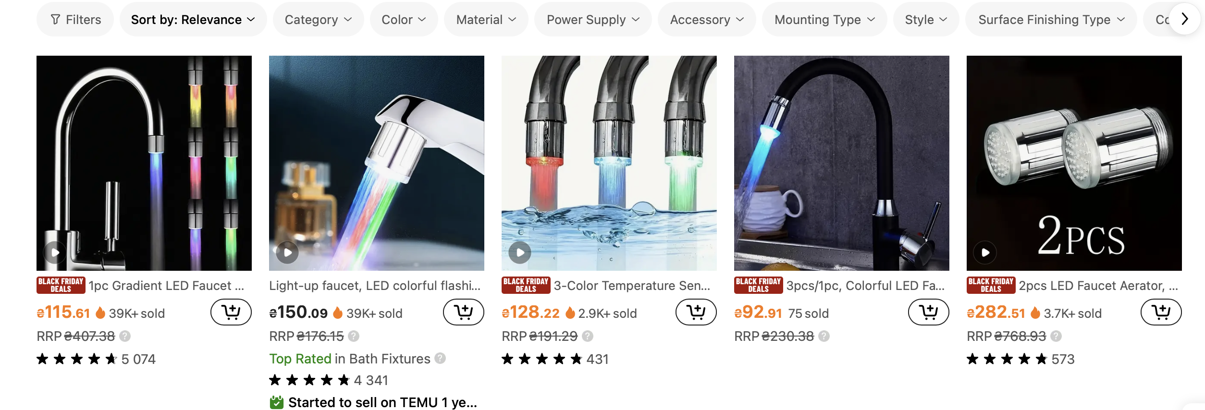Play video on the 2PCS aerator image
The width and height of the screenshot is (1205, 410).
(x=985, y=252)
